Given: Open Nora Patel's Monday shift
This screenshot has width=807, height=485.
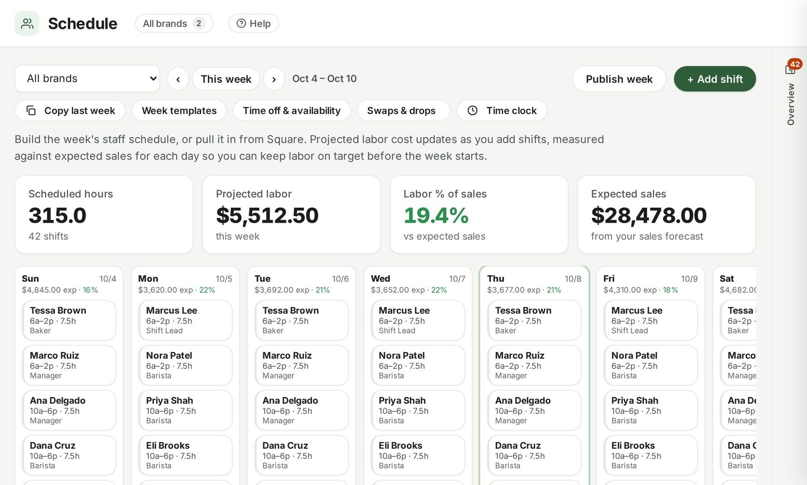Looking at the screenshot, I should pos(185,365).
